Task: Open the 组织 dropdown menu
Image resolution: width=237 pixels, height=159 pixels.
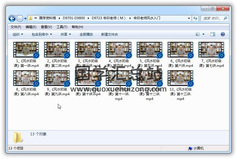Action: click(18, 34)
